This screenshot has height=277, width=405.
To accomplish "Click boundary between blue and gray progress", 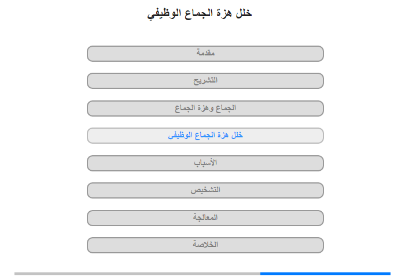I will tap(260, 274).
